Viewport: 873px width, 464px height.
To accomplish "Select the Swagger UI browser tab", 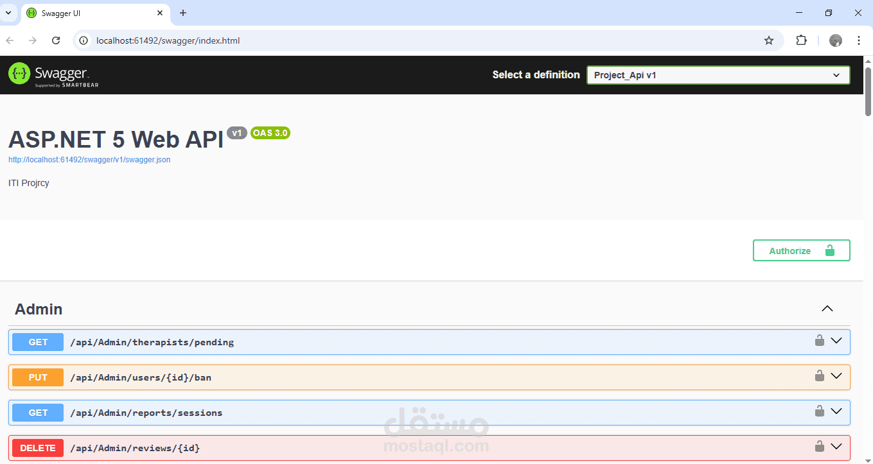I will click(x=96, y=13).
